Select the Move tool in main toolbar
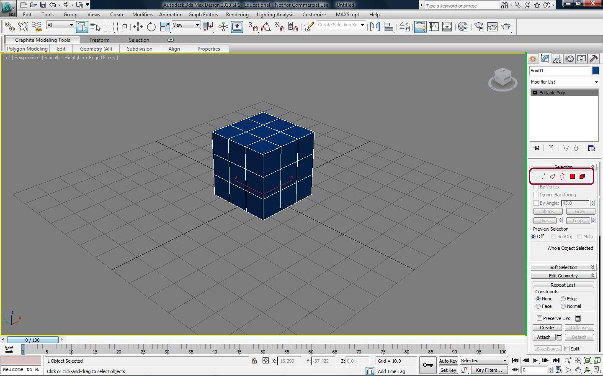This screenshot has width=603, height=376. click(138, 27)
